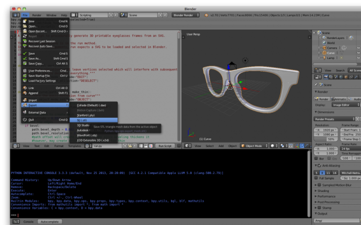Click the add new text plus icon
The height and width of the screenshot is (225, 361).
(x=125, y=146)
